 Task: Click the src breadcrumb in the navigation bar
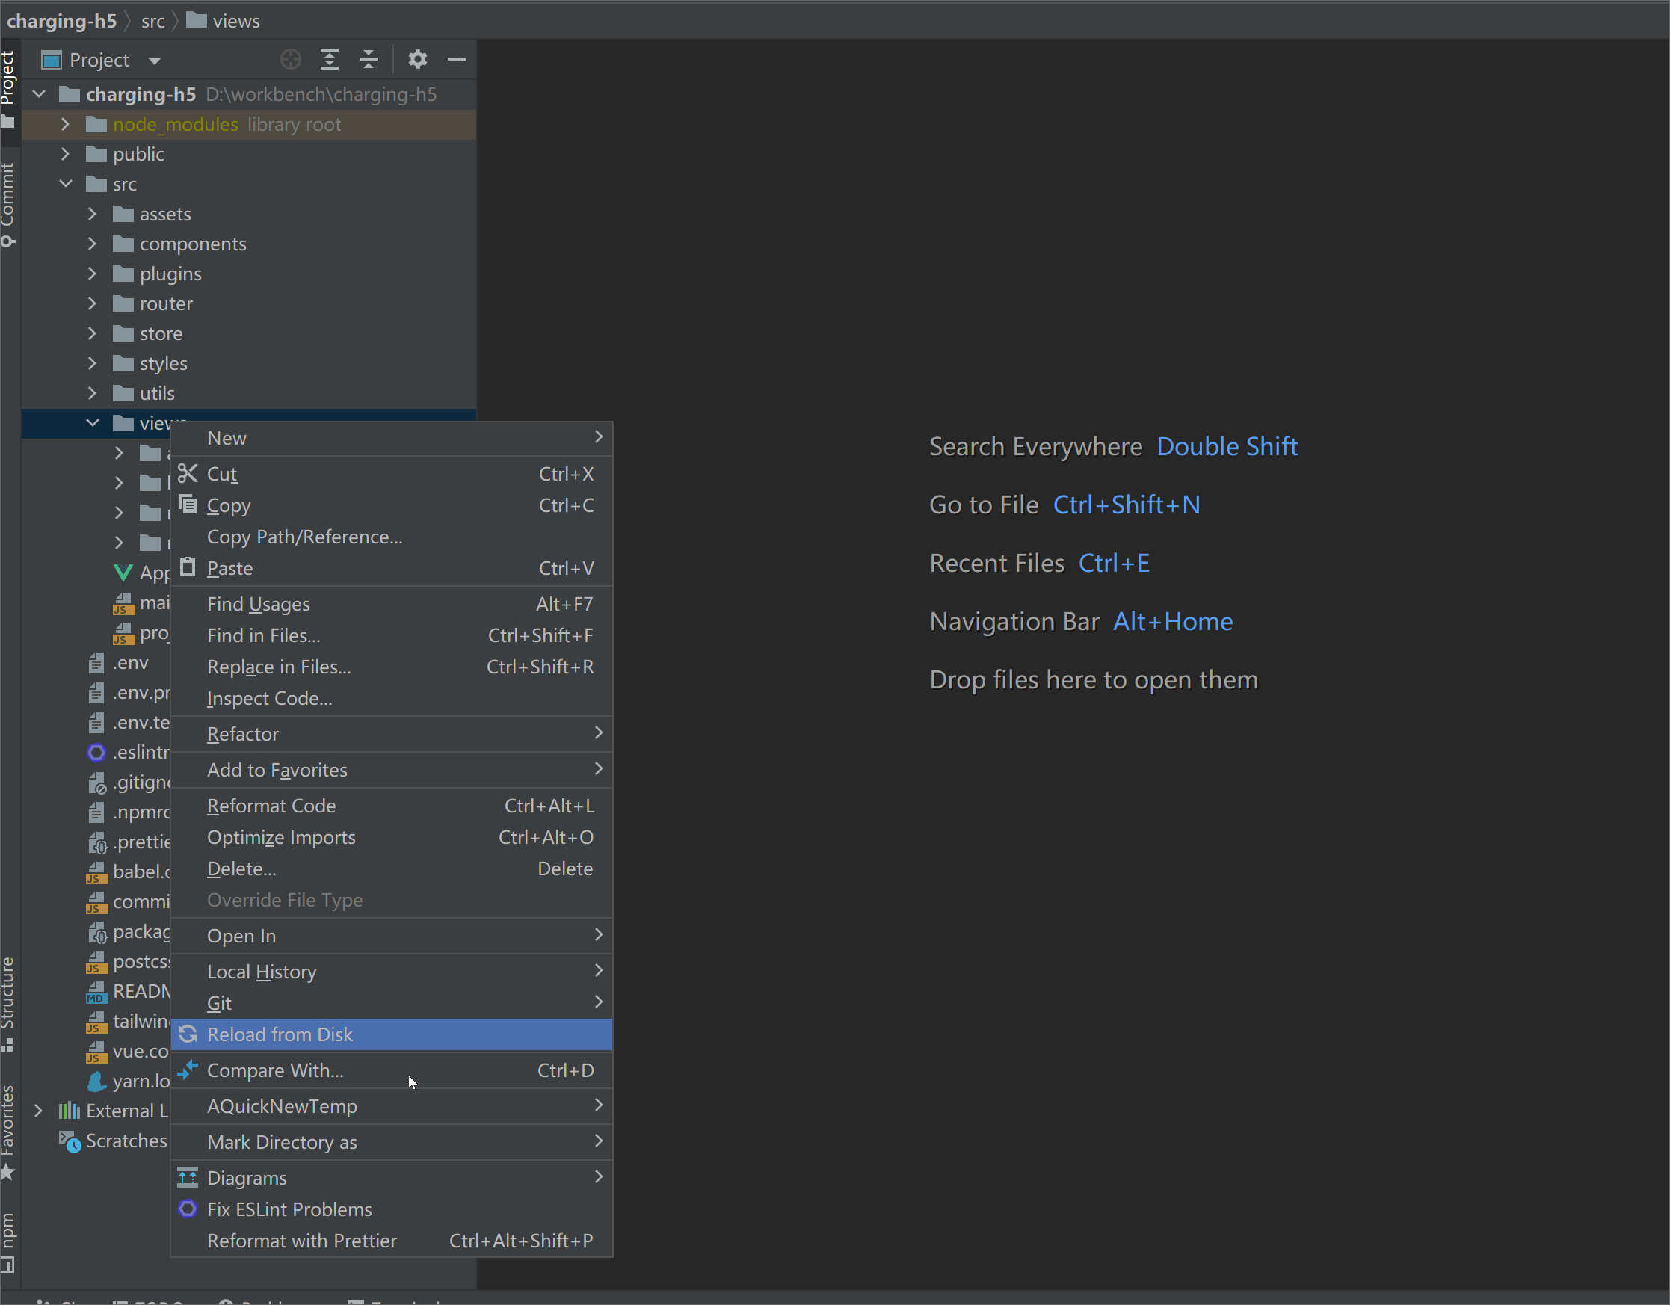(x=153, y=21)
